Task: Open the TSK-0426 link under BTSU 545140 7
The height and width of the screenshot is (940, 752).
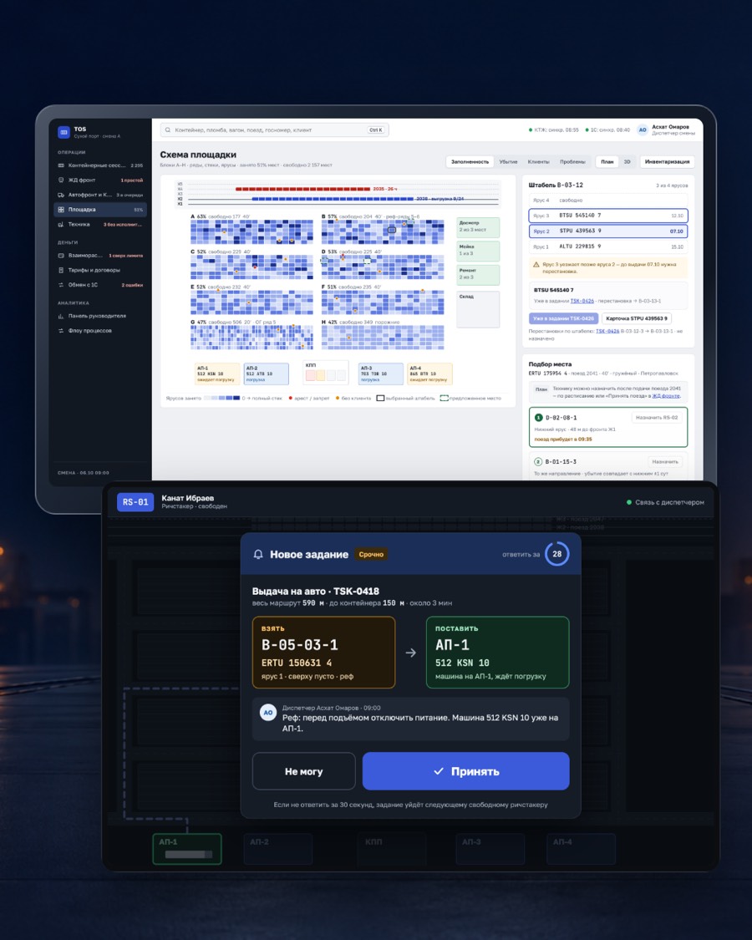Action: (582, 301)
